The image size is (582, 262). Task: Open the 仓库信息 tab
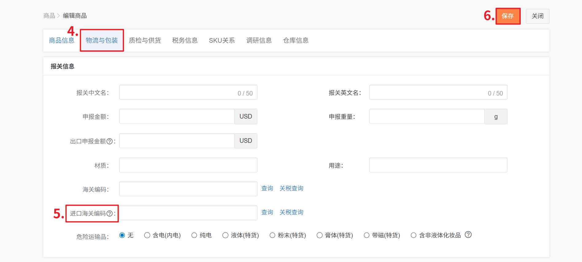(x=295, y=41)
